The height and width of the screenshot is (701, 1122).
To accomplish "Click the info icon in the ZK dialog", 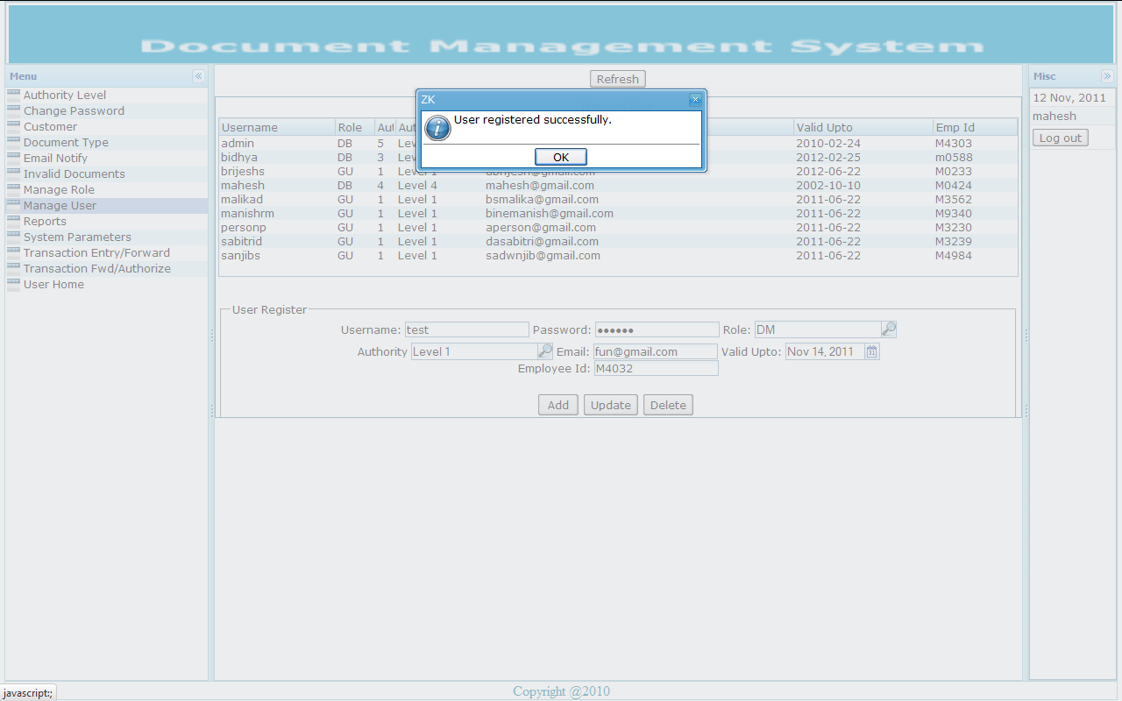I will pos(437,128).
